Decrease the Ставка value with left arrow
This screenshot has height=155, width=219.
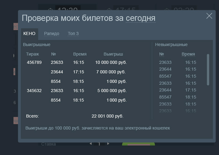pyautogui.click(x=90, y=144)
